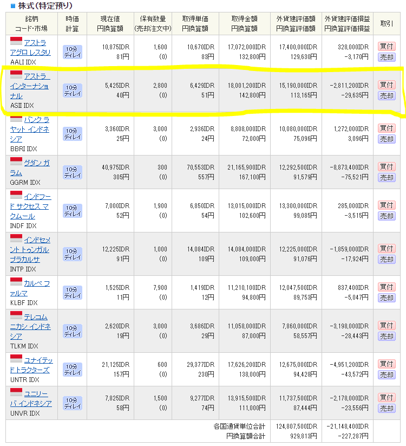The width and height of the screenshot is (406, 446).
Task: Click the 10分ディレイ badge for TLKM
Action: point(73,331)
